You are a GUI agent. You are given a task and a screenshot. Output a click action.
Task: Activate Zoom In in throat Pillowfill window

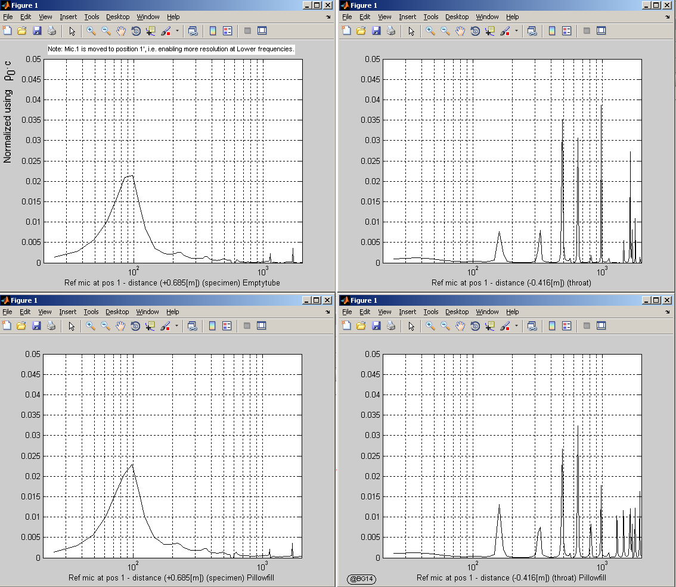(x=430, y=326)
